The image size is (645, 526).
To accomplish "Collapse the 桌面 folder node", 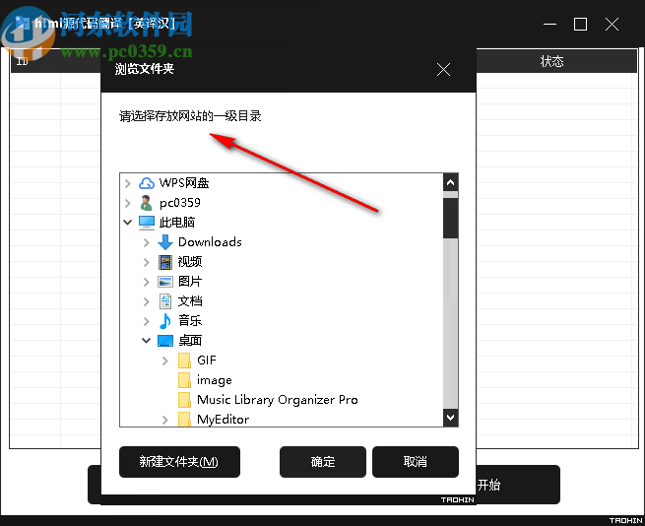I will pos(146,341).
